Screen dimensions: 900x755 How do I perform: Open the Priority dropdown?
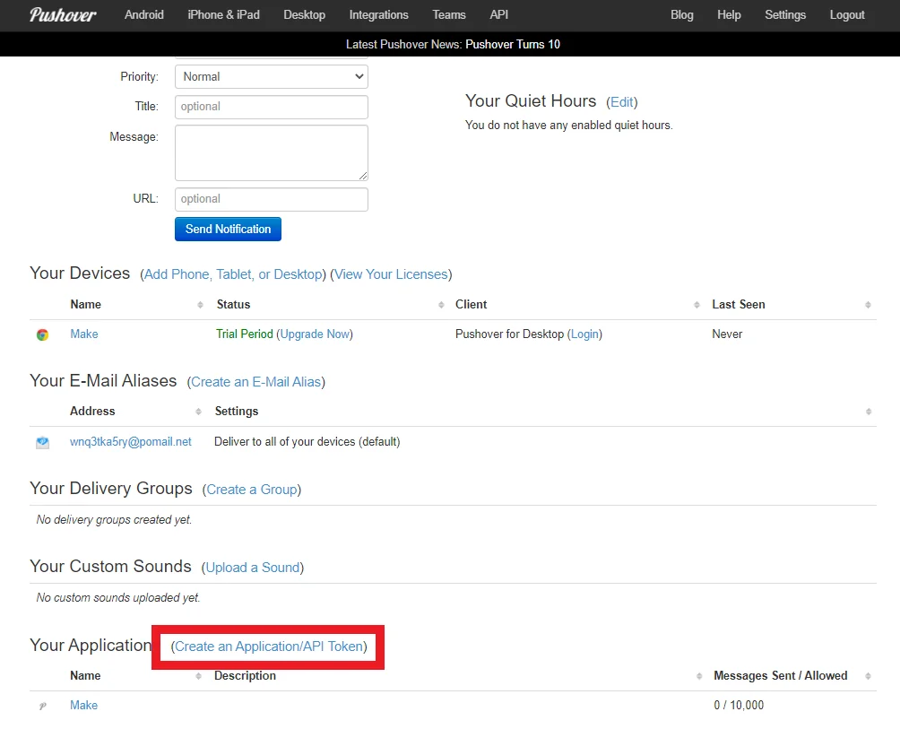272,77
